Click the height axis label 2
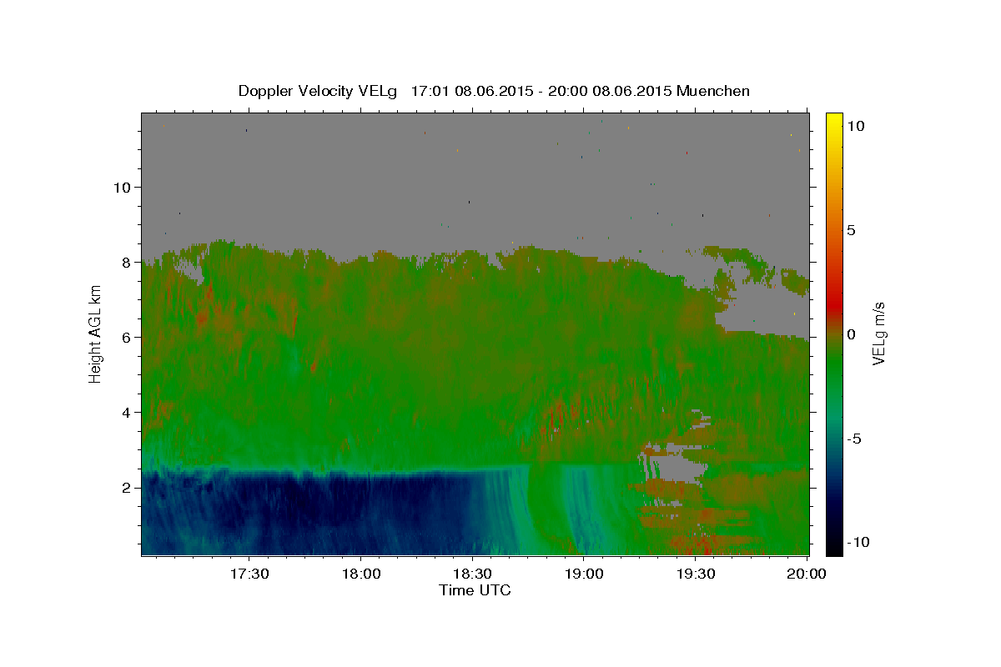The image size is (1001, 667). tap(127, 488)
